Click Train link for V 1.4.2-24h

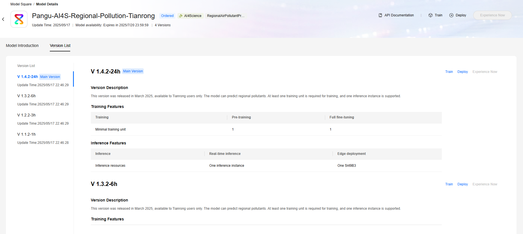point(449,72)
